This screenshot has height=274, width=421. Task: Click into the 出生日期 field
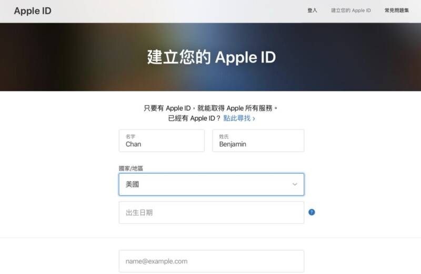coord(212,213)
